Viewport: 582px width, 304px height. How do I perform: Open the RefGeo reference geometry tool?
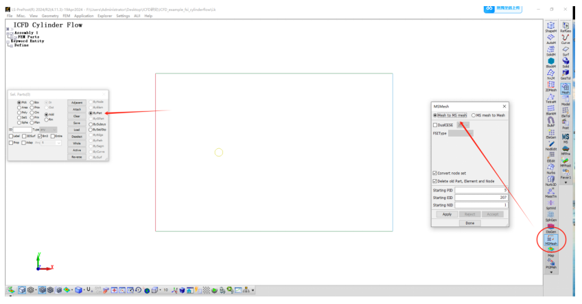coord(566,26)
